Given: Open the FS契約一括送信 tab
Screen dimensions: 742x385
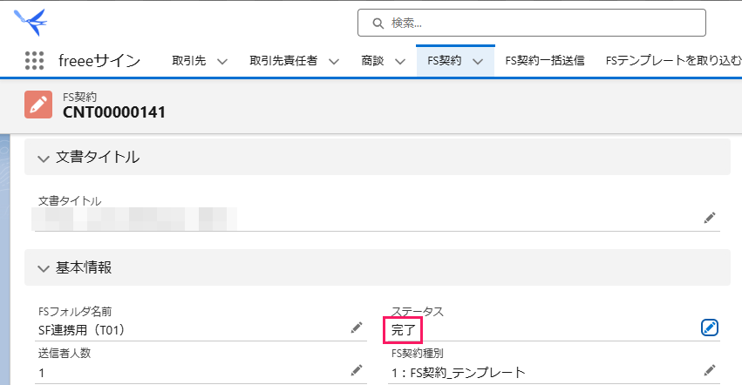Looking at the screenshot, I should point(545,61).
